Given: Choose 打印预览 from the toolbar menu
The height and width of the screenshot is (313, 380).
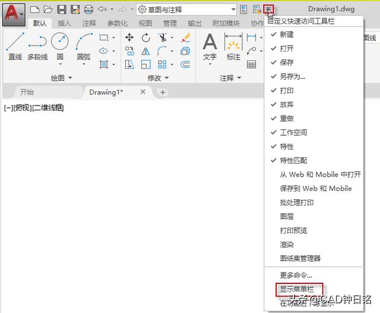Looking at the screenshot, I should (x=314, y=231).
